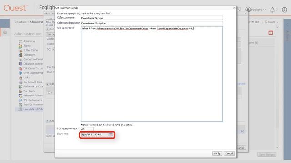Click the SQL query timeout field
The image size is (291, 163).
(x=87, y=129)
